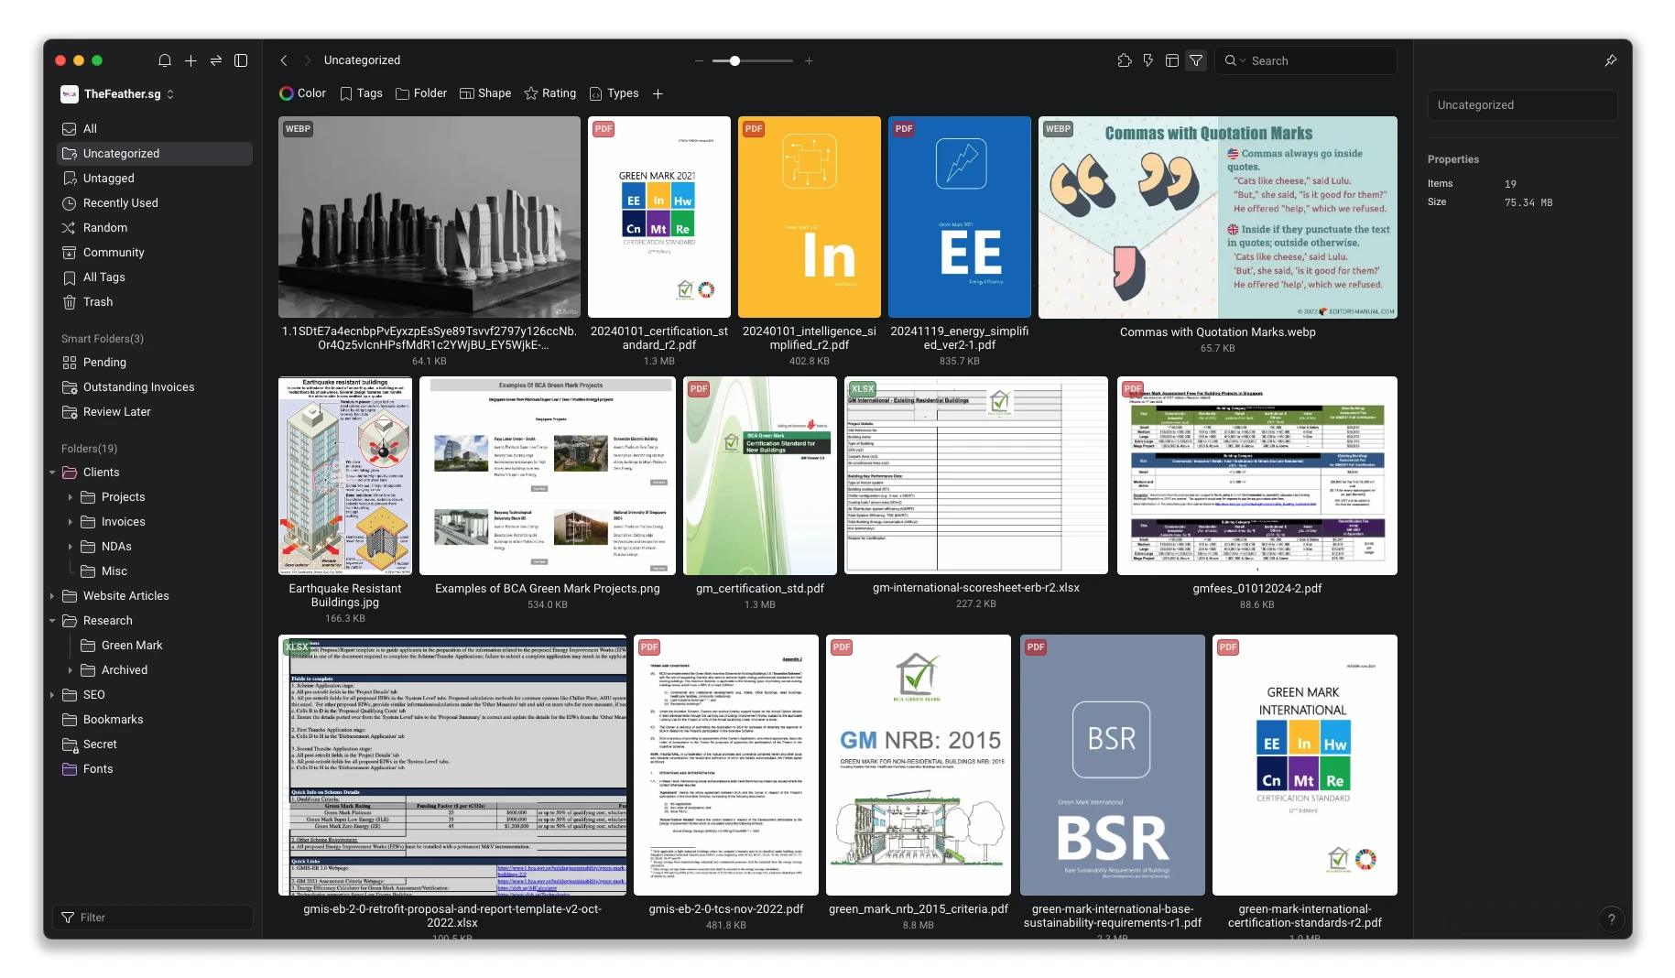Viewport: 1675px width, 978px height.
Task: Select Commas with Quotation Marks thumbnail
Action: [x=1218, y=217]
